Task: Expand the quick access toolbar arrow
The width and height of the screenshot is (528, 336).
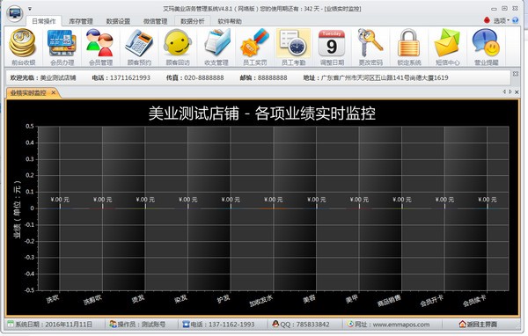Action: [30, 9]
